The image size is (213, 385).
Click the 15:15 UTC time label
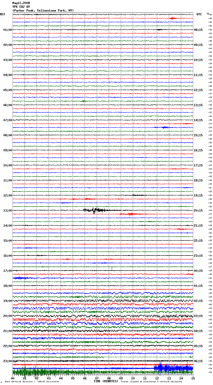click(198, 135)
